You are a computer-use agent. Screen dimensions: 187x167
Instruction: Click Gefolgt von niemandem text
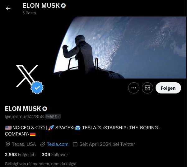(x=41, y=164)
